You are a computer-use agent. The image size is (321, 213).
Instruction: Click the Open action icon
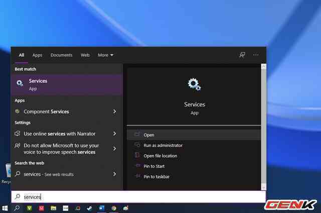pyautogui.click(x=137, y=134)
